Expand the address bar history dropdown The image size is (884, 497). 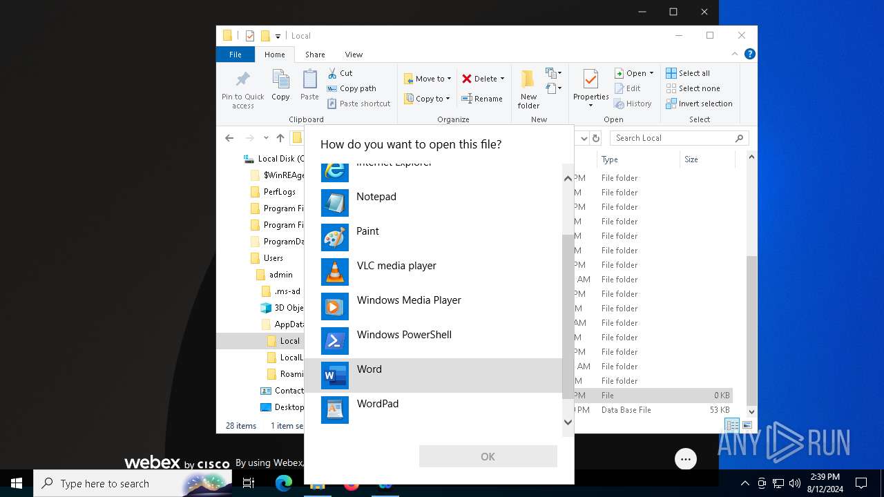[x=584, y=138]
